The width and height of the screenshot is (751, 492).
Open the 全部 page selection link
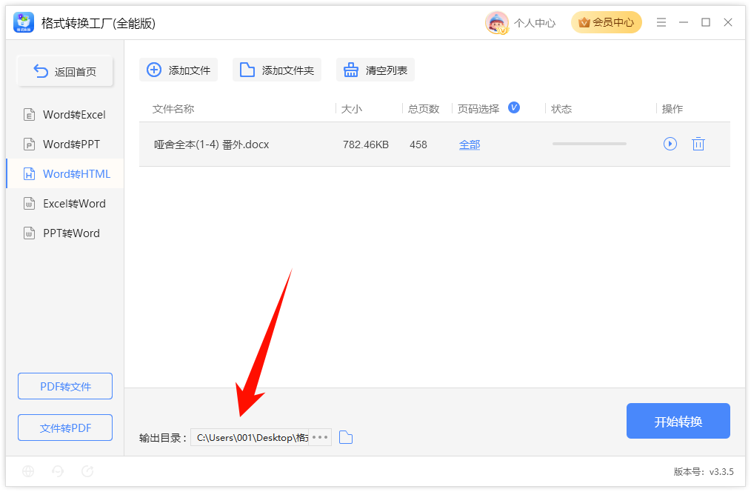470,144
